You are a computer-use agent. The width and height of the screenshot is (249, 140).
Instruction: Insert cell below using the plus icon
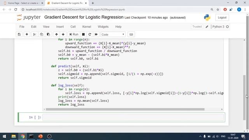27,35
